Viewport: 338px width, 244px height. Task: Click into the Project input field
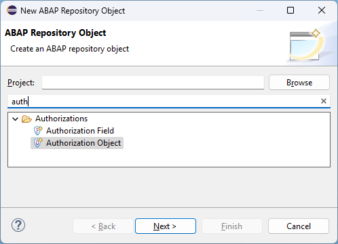pos(153,83)
